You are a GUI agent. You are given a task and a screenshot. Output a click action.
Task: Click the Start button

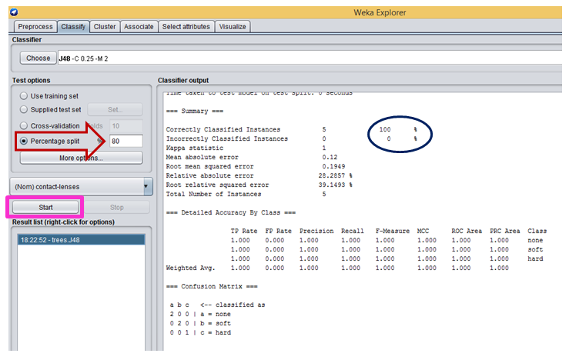[x=45, y=208]
